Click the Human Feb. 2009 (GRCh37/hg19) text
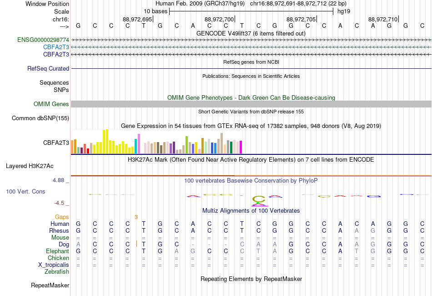 point(200,4)
